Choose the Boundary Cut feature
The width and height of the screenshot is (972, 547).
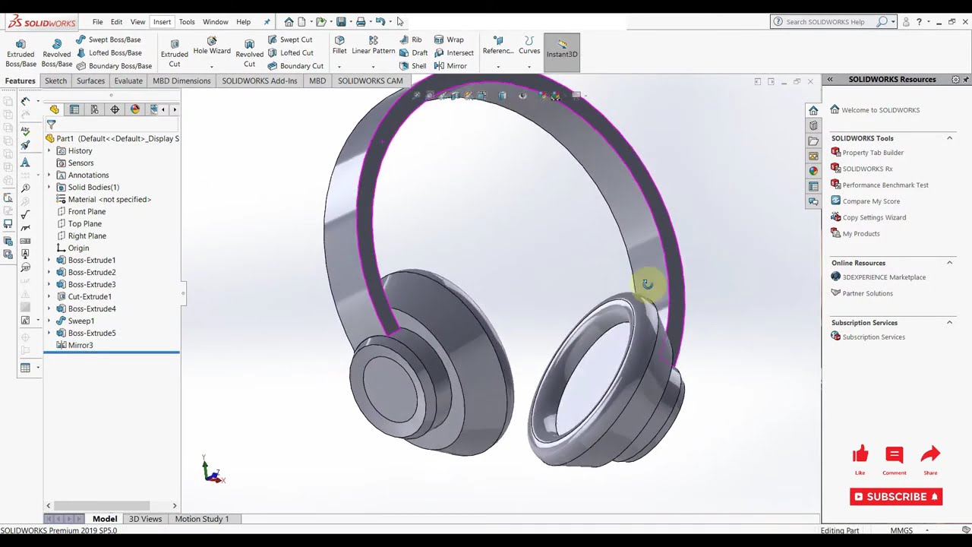coord(295,66)
